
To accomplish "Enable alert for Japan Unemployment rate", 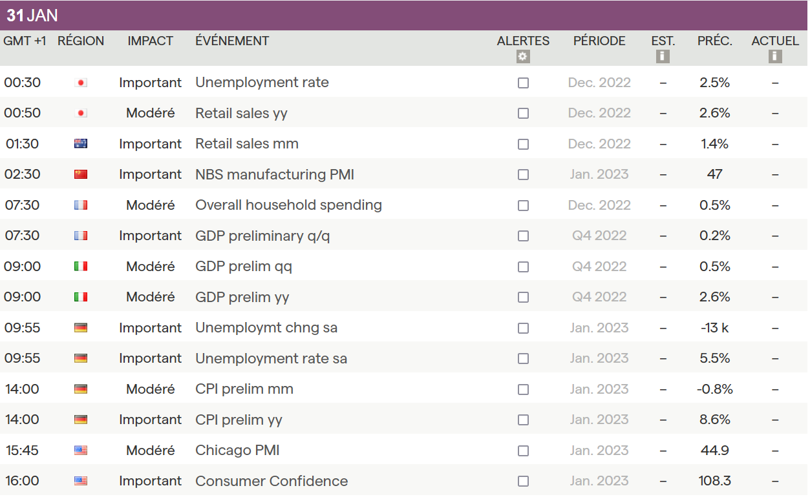I will point(523,83).
